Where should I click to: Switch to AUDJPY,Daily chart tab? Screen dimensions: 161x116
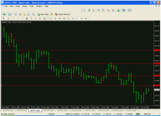point(90,110)
